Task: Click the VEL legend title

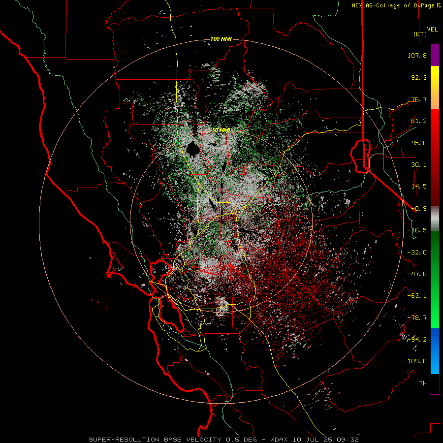Action: click(x=432, y=30)
